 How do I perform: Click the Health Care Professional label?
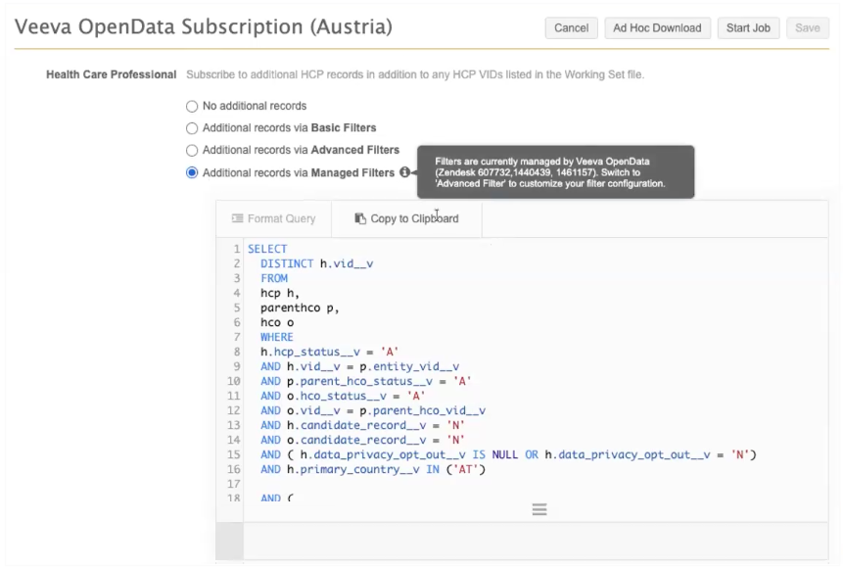pos(112,74)
